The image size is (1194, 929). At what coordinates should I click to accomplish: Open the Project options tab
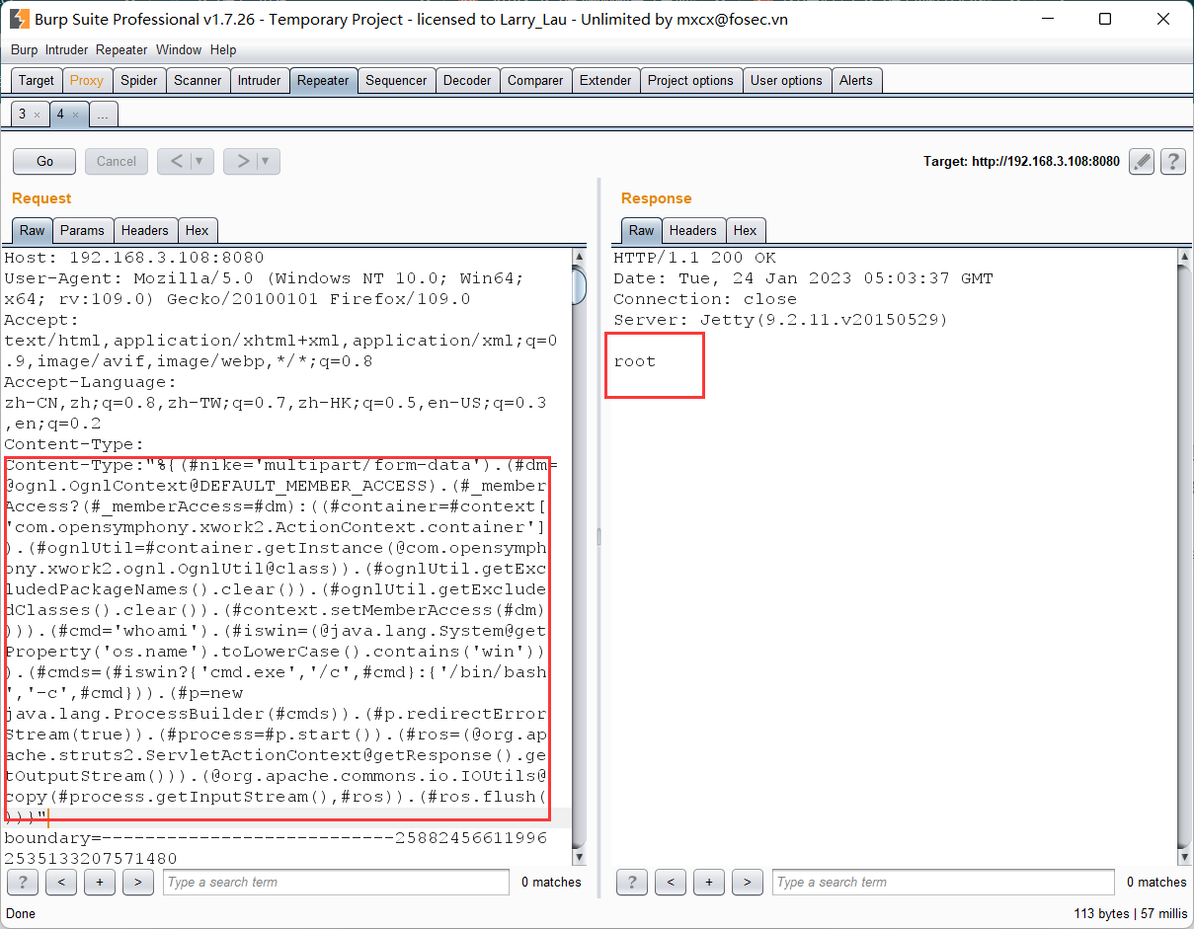coord(690,81)
